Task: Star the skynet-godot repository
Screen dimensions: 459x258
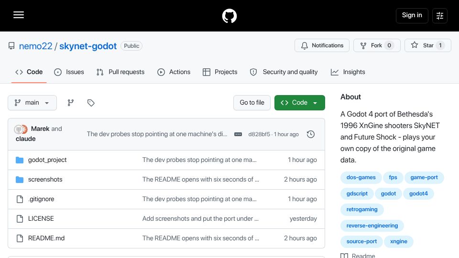Action: pyautogui.click(x=427, y=45)
